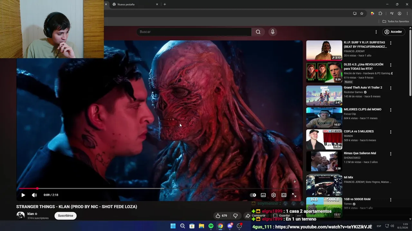Click the ESP language indicator in the tray
This screenshot has width=412, height=231.
379,226
